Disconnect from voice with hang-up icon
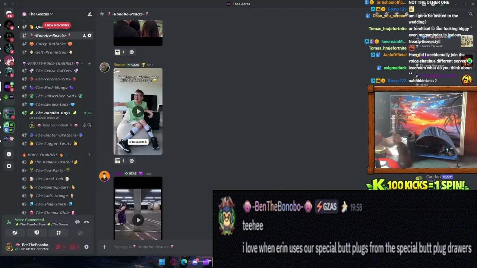 [86, 222]
